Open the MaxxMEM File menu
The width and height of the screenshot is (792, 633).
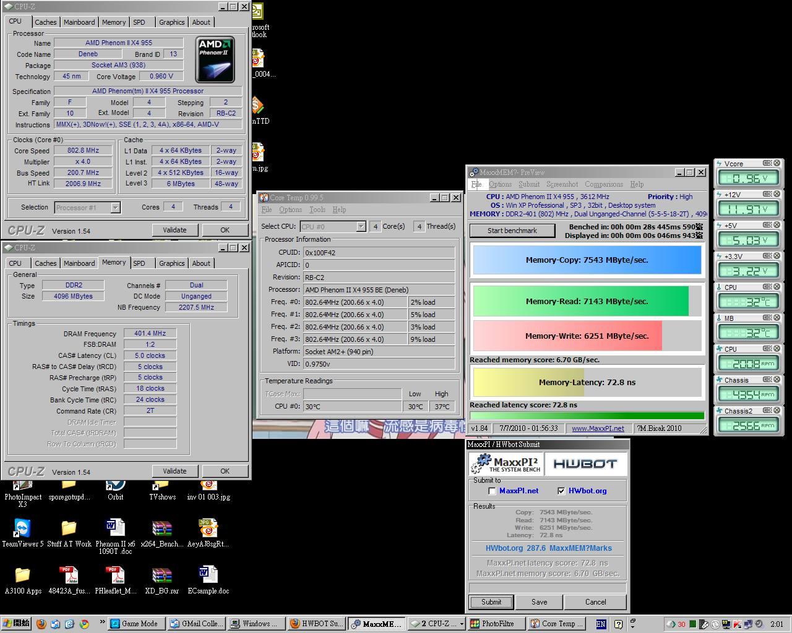[x=476, y=184]
